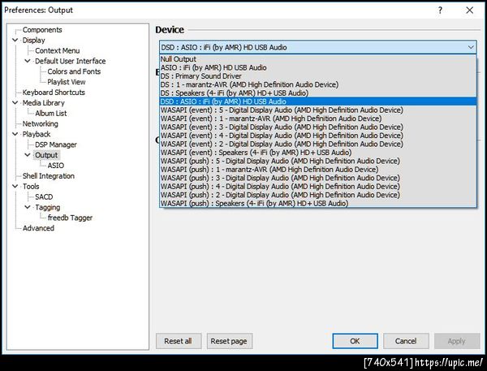This screenshot has width=487, height=371.
Task: Open the Display preferences page
Action: [x=33, y=40]
